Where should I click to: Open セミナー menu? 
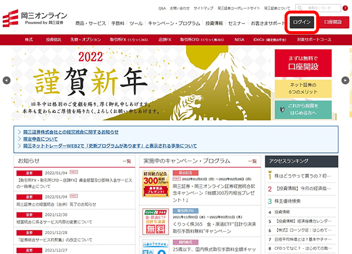(237, 24)
